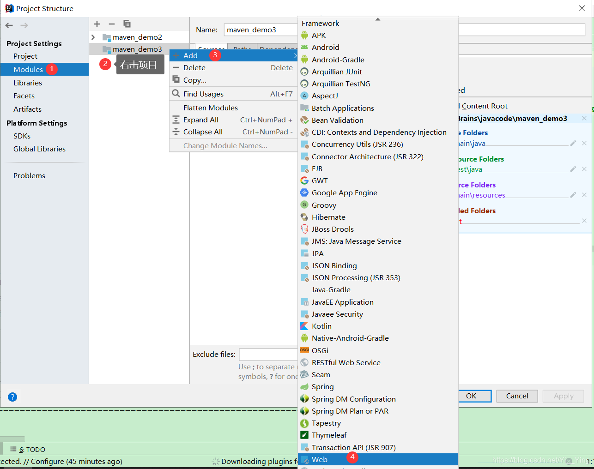Select Batch Applications framework entry

[378, 108]
